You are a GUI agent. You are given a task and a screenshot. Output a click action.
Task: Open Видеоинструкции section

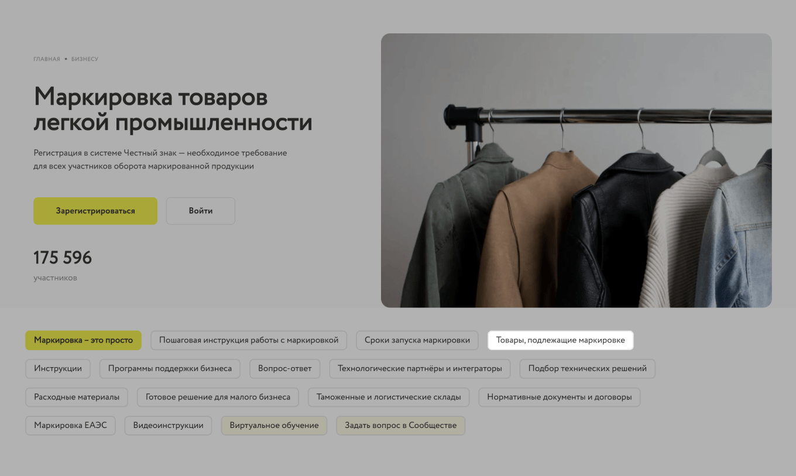click(x=169, y=426)
